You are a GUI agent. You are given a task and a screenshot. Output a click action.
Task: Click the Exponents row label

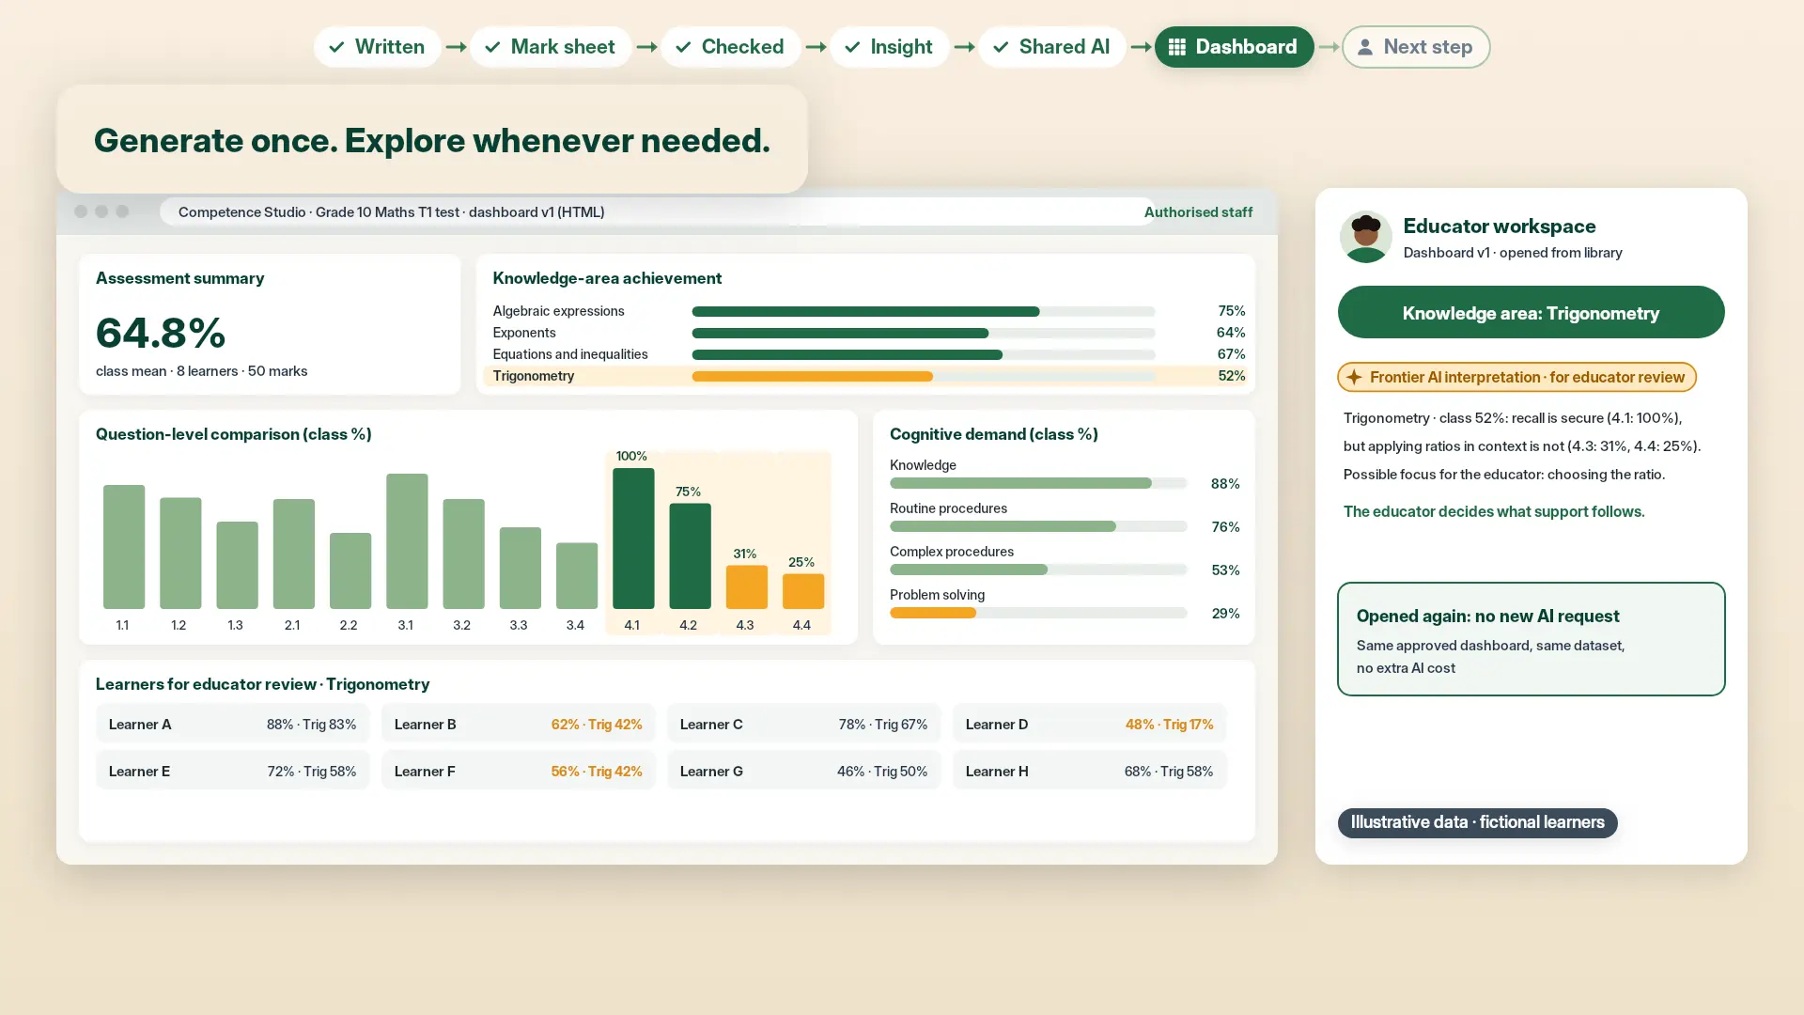pos(524,333)
